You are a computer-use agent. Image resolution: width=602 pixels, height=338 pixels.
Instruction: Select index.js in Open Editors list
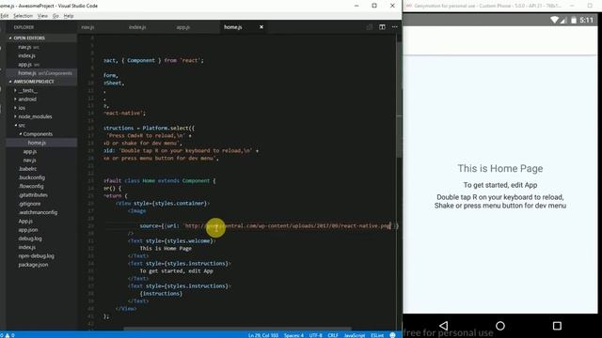point(27,55)
